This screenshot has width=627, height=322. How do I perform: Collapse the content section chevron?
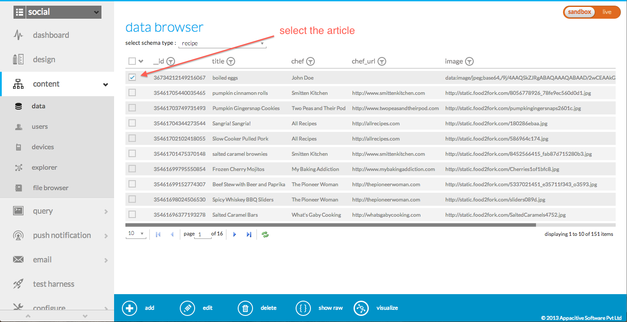click(x=105, y=84)
